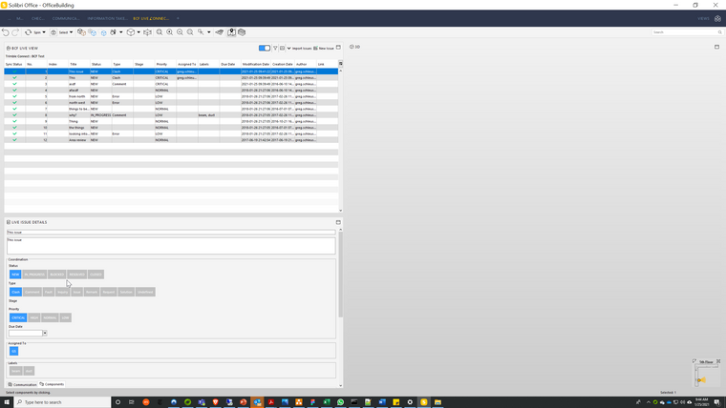This screenshot has width=726, height=408.
Task: Click the Search field in the toolbar
Action: [x=687, y=32]
